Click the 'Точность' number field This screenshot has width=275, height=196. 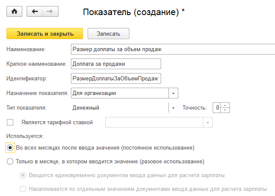pos(218,107)
